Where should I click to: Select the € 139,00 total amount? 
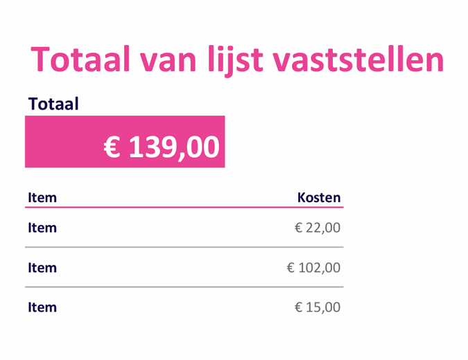pyautogui.click(x=162, y=147)
